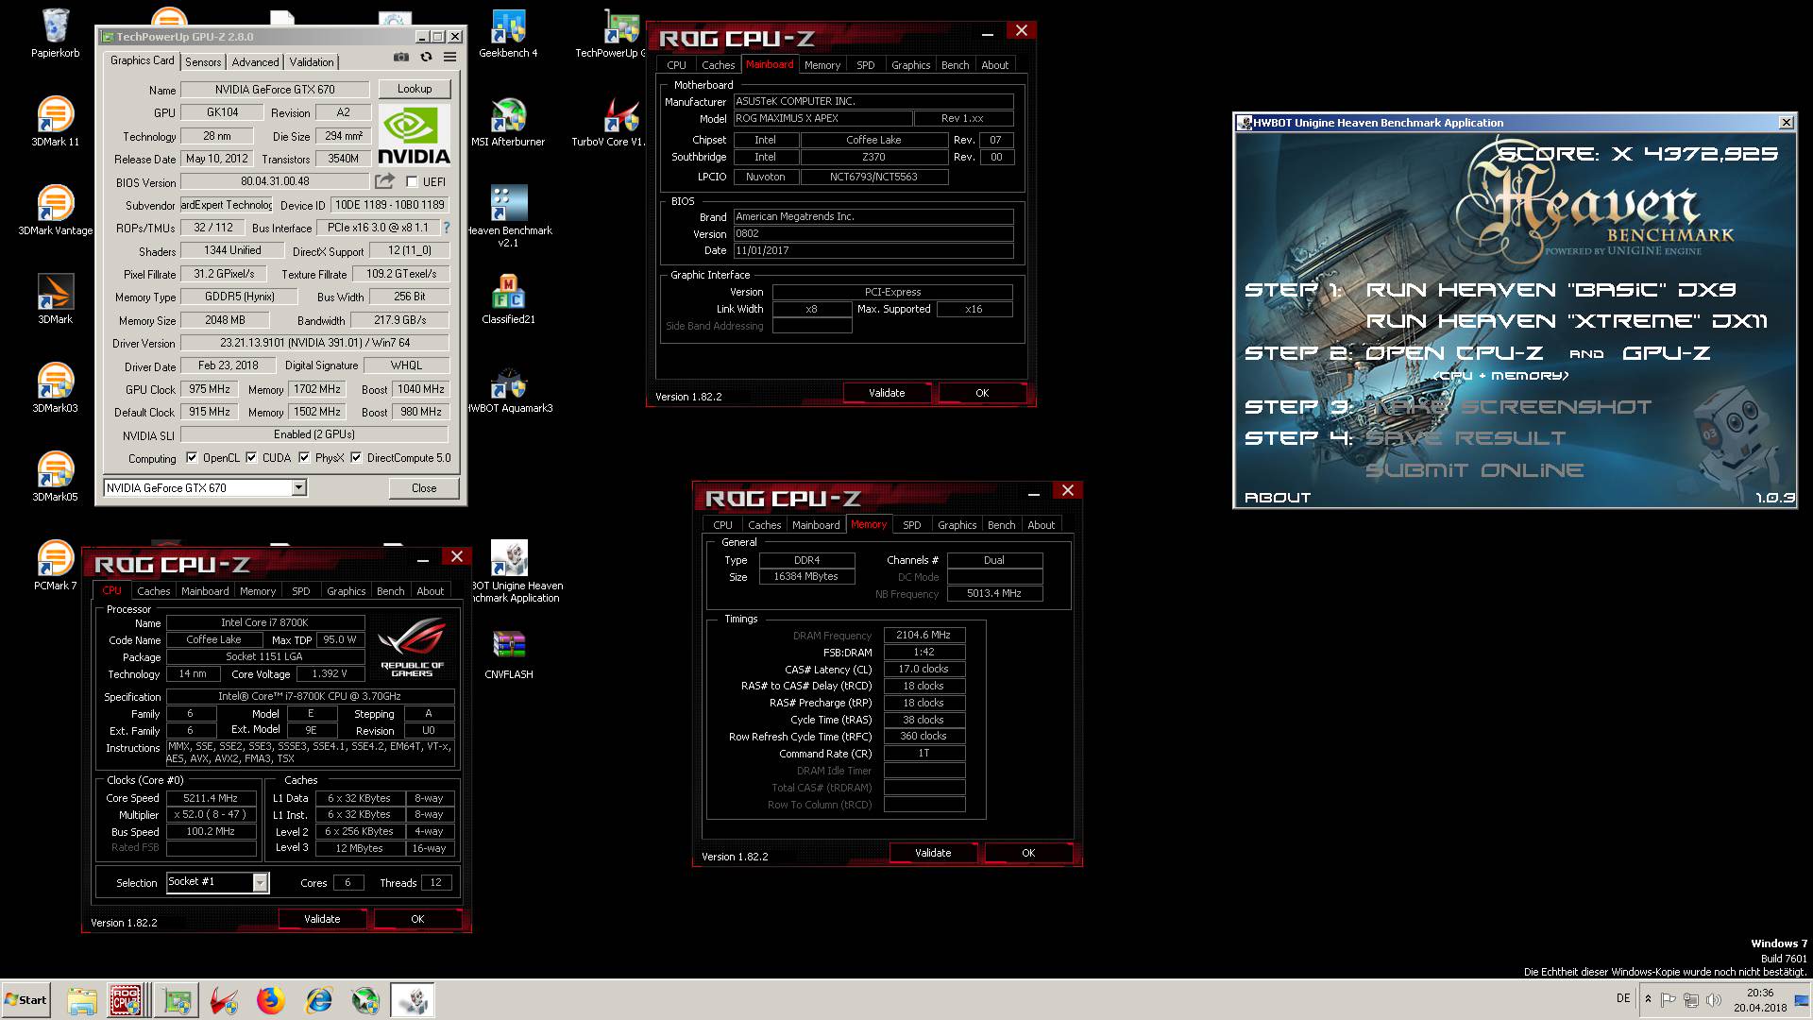
Task: Click Close button in GPU-Z
Action: pos(424,488)
